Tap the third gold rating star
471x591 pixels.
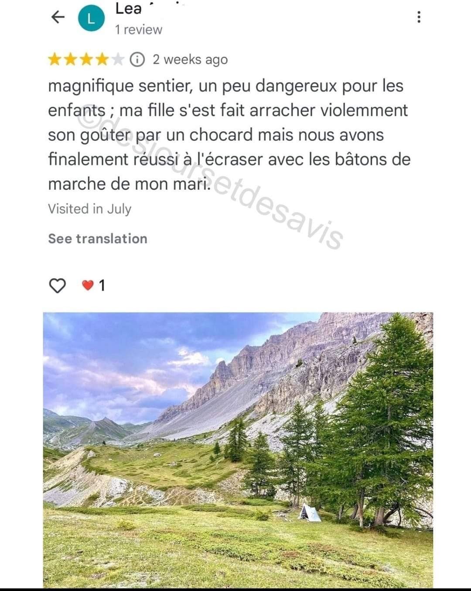[86, 59]
